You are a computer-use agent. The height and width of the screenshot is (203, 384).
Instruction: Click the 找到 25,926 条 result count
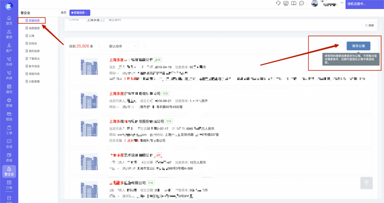[81, 46]
